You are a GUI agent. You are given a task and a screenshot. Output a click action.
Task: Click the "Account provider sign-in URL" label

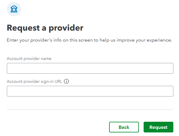coord(34,81)
